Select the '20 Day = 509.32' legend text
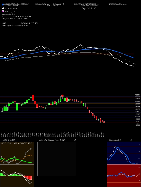The width and height of the screenshot is (141, 187). tap(11, 5)
